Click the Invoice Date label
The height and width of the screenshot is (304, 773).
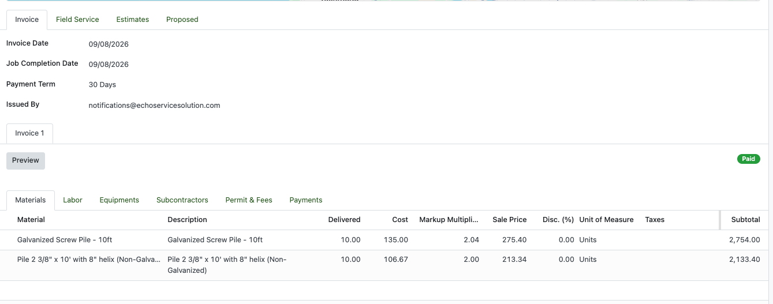click(27, 43)
